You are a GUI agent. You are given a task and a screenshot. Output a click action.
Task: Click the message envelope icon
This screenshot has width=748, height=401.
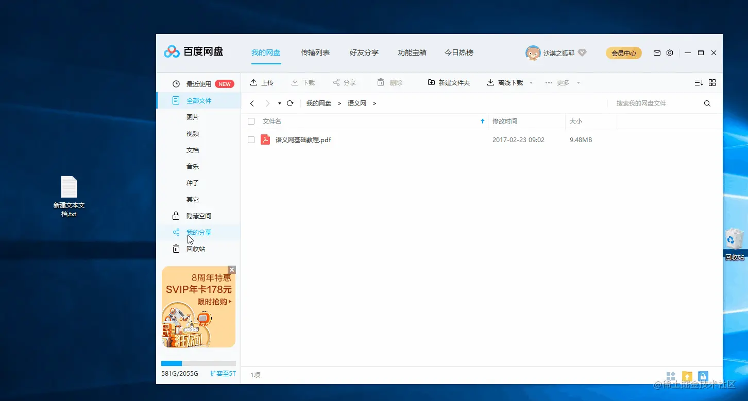point(657,53)
